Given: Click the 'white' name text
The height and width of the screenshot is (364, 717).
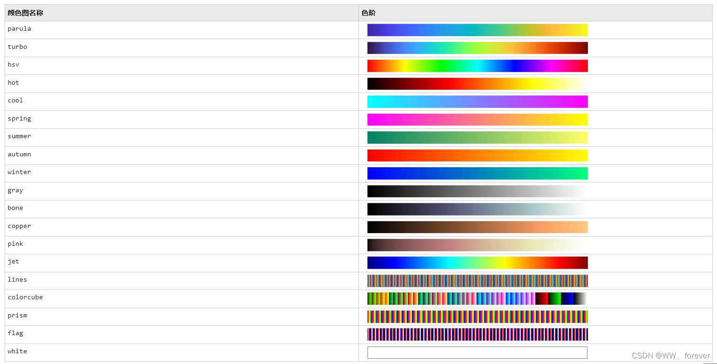Looking at the screenshot, I should (17, 351).
